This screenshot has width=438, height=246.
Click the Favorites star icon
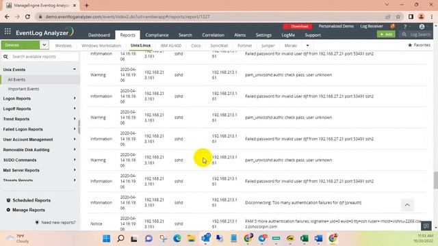[x=410, y=45]
